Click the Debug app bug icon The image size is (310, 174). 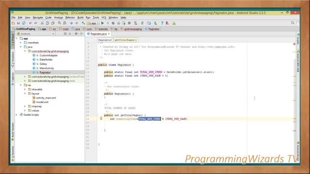(113, 23)
